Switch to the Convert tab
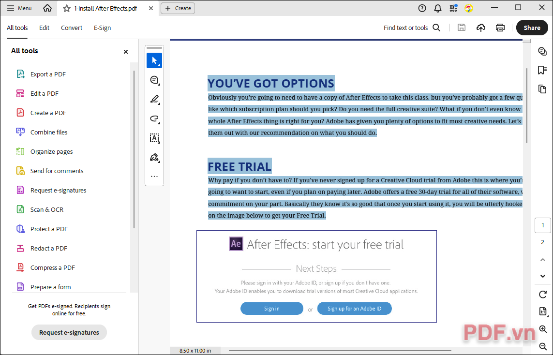The width and height of the screenshot is (553, 355). point(72,28)
